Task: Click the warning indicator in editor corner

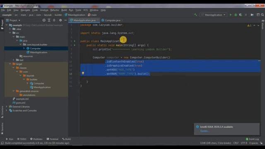Action: click(249, 26)
